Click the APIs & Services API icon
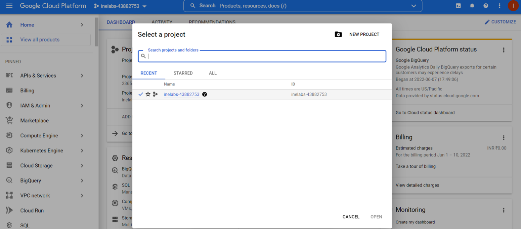This screenshot has width=521, height=229. (x=9, y=75)
